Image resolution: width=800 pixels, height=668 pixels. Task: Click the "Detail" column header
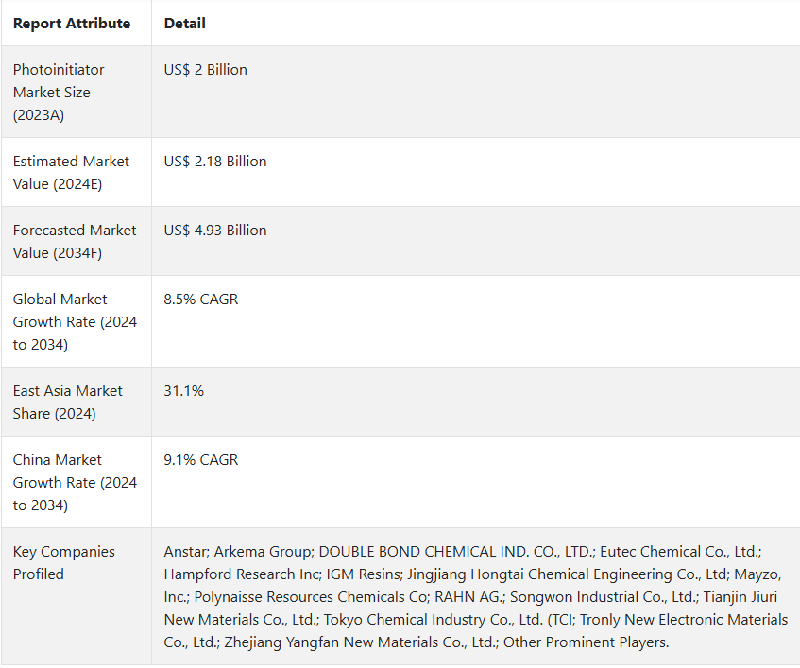(x=184, y=24)
